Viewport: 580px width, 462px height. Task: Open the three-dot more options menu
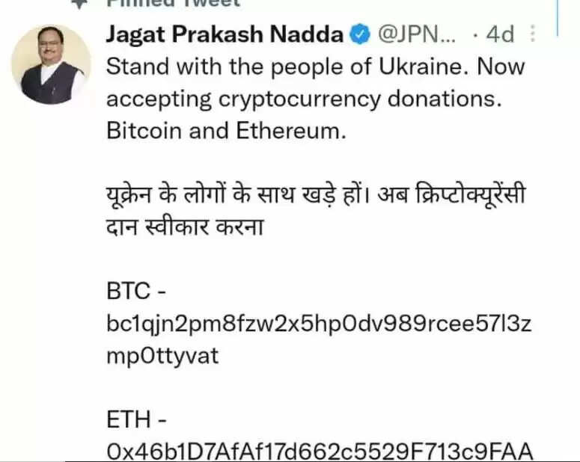(x=532, y=33)
